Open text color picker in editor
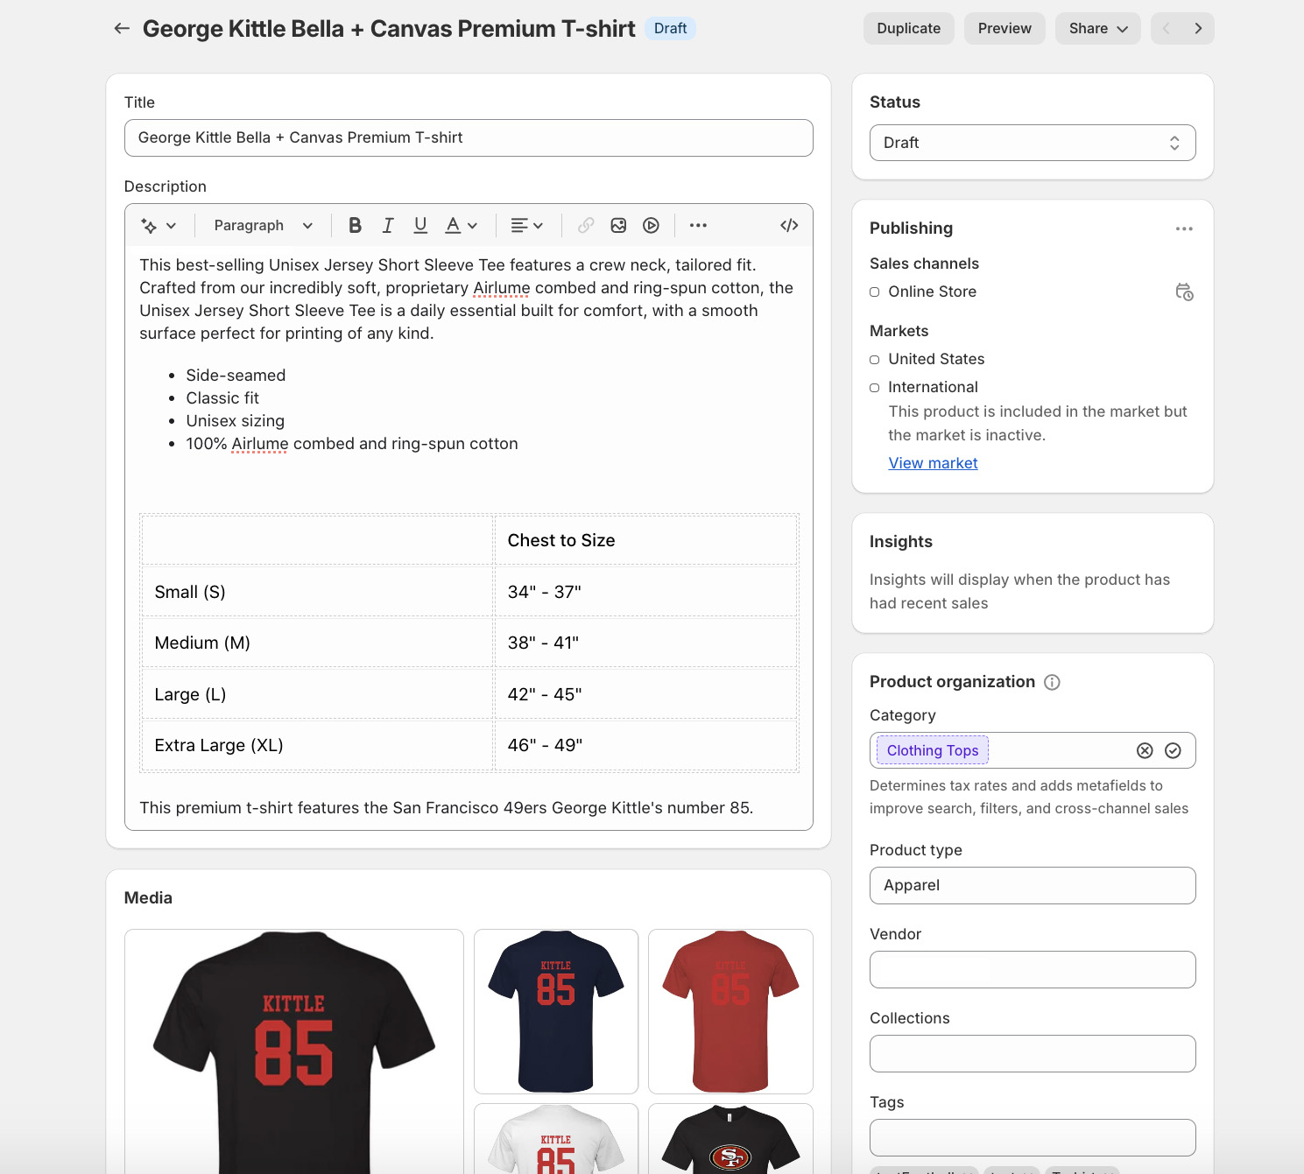1304x1174 pixels. coord(461,226)
